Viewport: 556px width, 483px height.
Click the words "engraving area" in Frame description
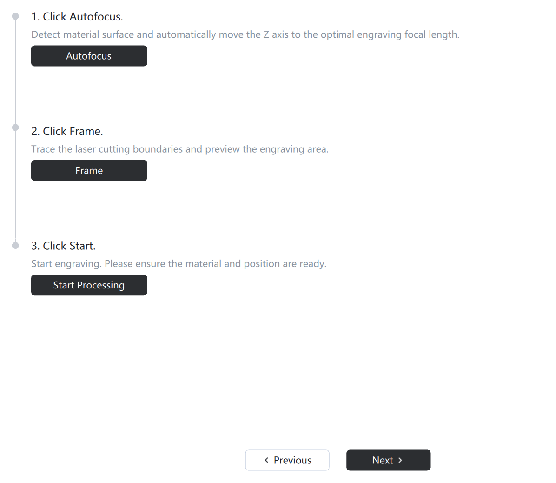[x=293, y=149]
